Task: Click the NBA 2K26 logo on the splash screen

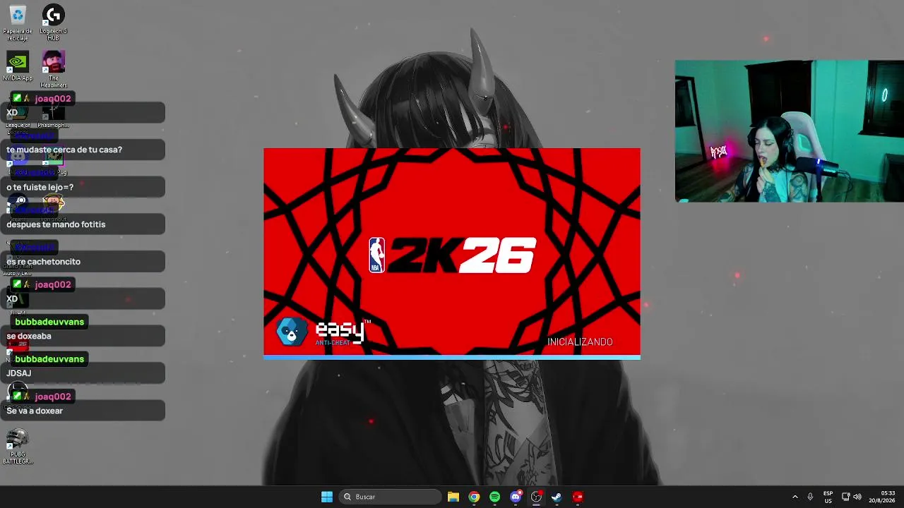Action: tap(452, 255)
